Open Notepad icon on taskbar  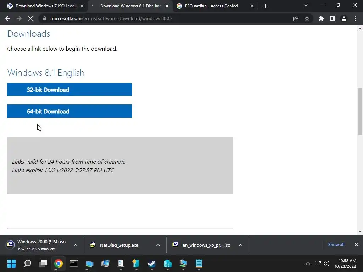[199, 263]
